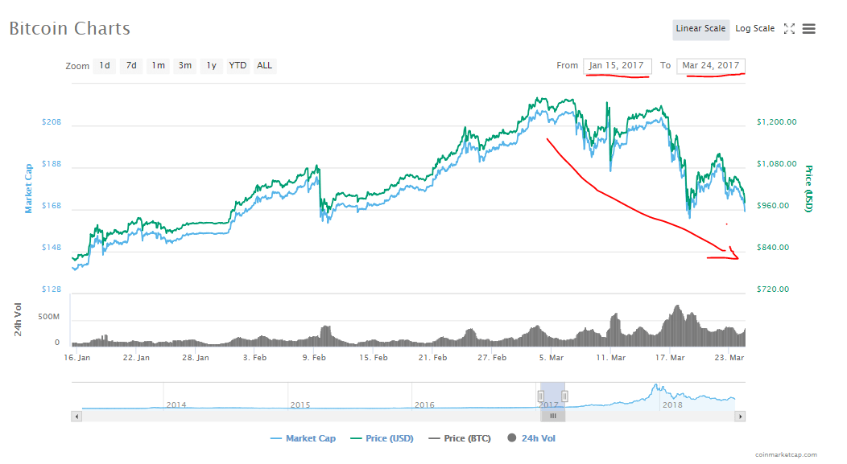Screen dimensions: 847x464
Task: Click the left range handle in the year navigator
Action: 541,396
